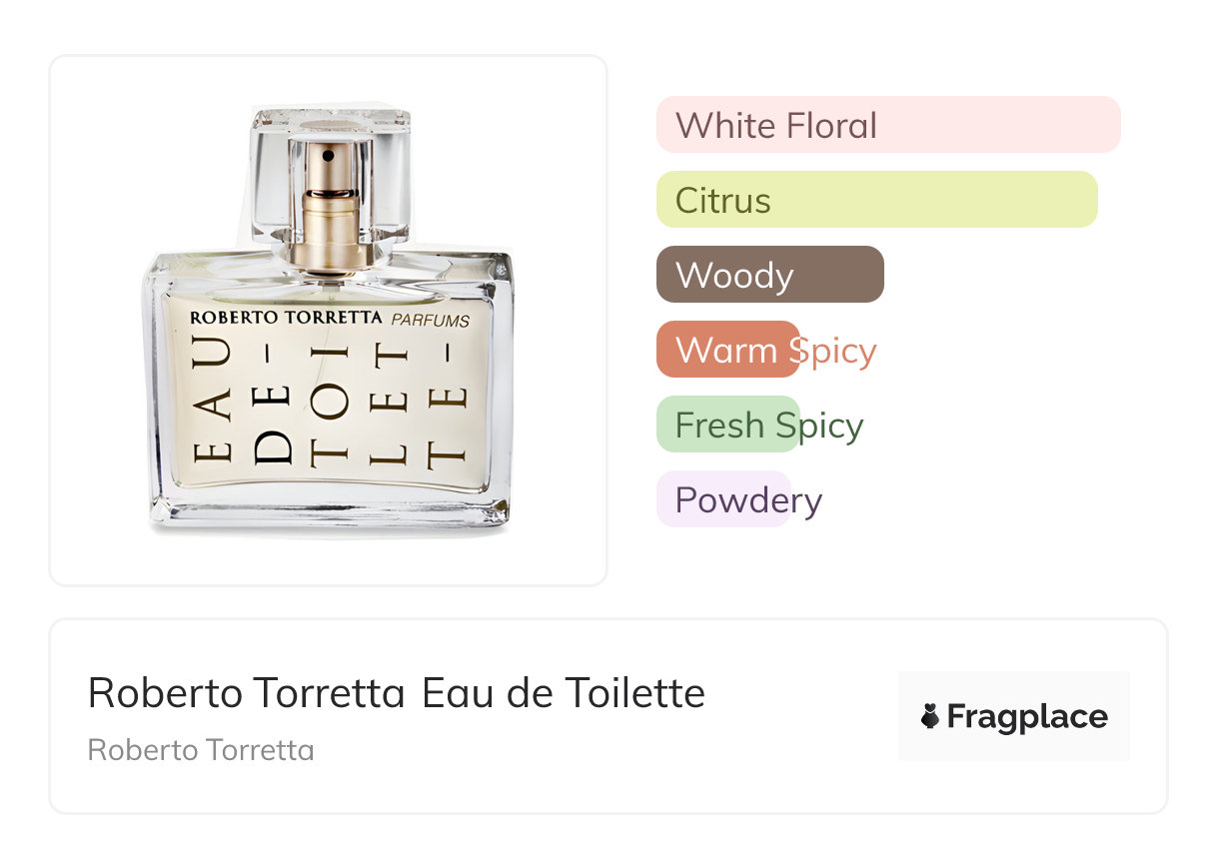Screen dimensions: 1217x863
Task: Select the Fresh Spicy accord bar
Action: pyautogui.click(x=727, y=425)
